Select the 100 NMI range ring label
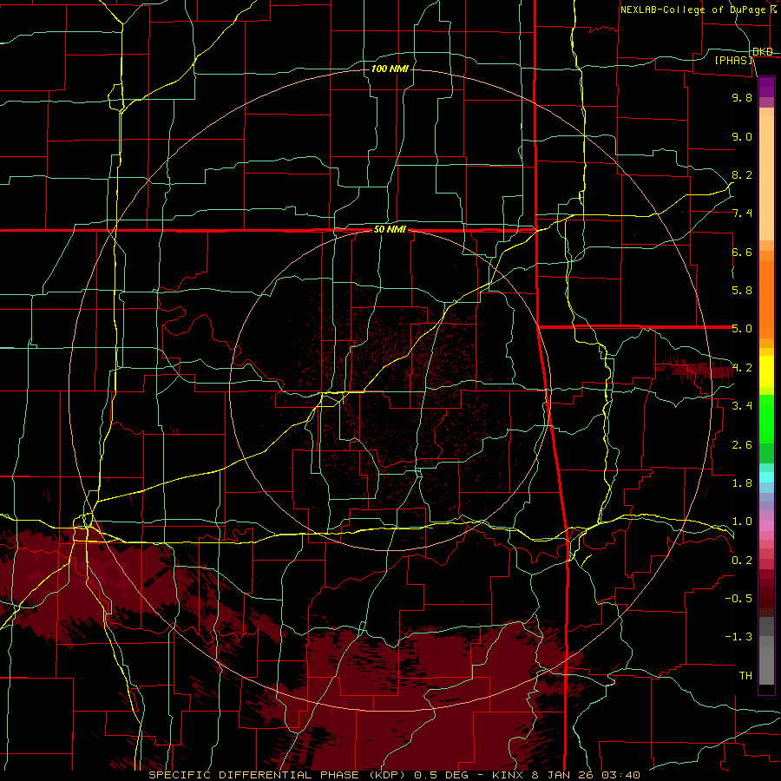This screenshot has height=781, width=781. pos(390,69)
